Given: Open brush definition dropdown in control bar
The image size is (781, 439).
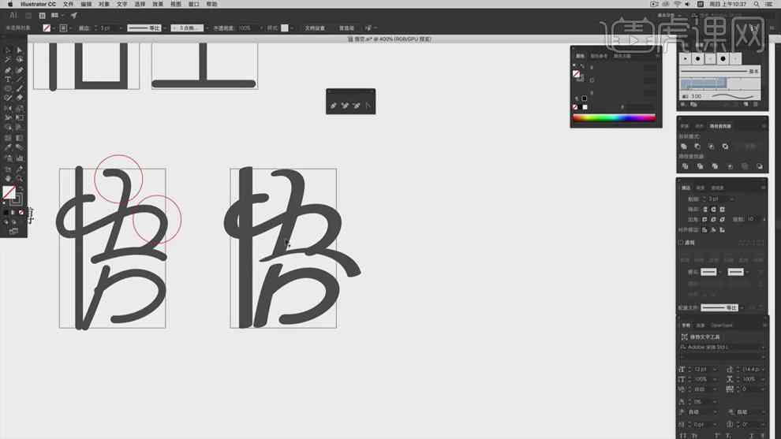Looking at the screenshot, I should pyautogui.click(x=207, y=28).
